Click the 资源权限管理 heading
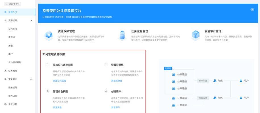The image size is (260, 113). (x=66, y=31)
